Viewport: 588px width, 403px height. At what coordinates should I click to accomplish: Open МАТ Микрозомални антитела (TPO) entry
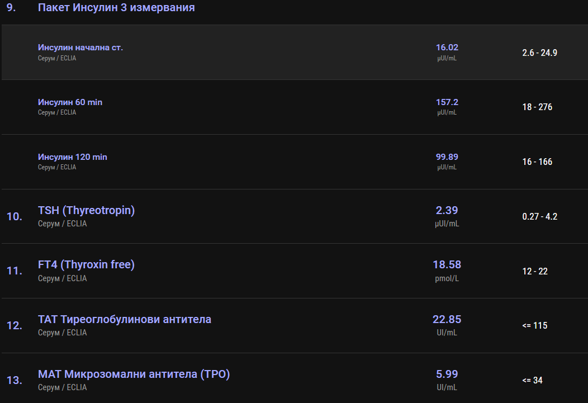(x=134, y=374)
